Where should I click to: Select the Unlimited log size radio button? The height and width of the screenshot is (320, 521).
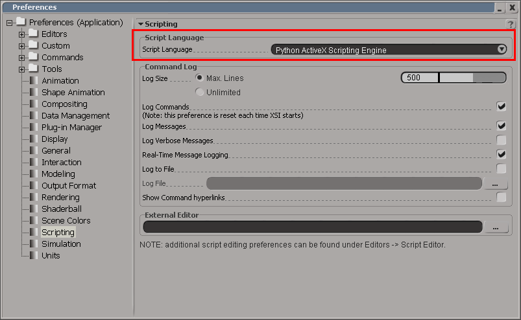pyautogui.click(x=200, y=92)
